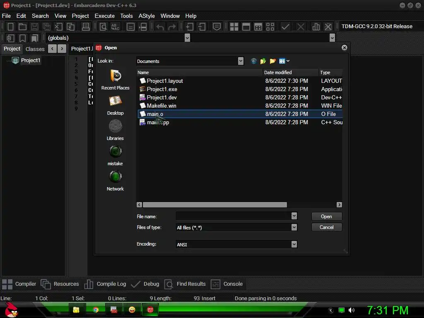This screenshot has height=318, width=424.
Task: Select the main.cpp file
Action: [240, 122]
